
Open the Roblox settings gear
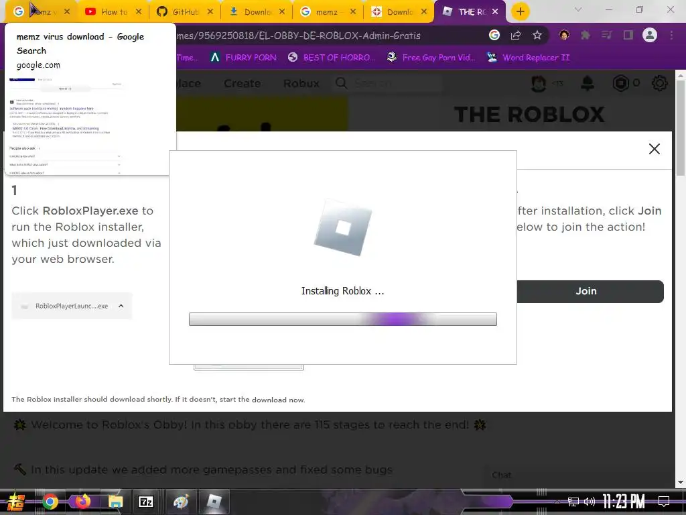tap(660, 83)
